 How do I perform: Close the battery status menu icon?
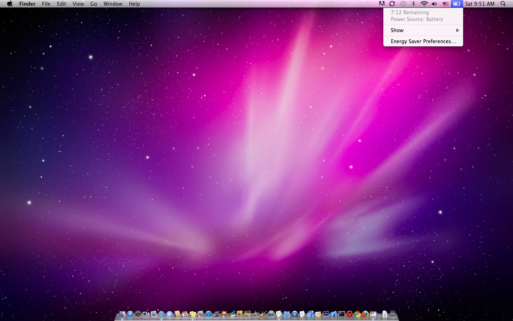tap(457, 4)
